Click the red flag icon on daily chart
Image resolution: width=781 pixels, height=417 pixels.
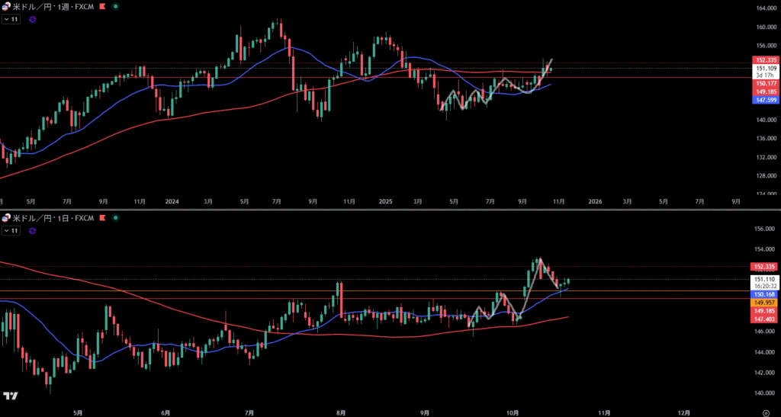[x=104, y=218]
